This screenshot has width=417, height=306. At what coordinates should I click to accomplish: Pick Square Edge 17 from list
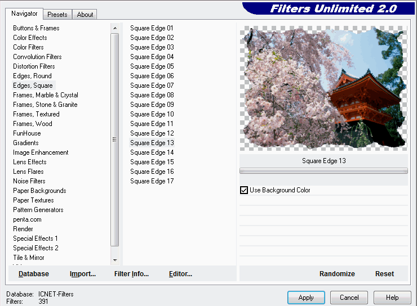(152, 181)
